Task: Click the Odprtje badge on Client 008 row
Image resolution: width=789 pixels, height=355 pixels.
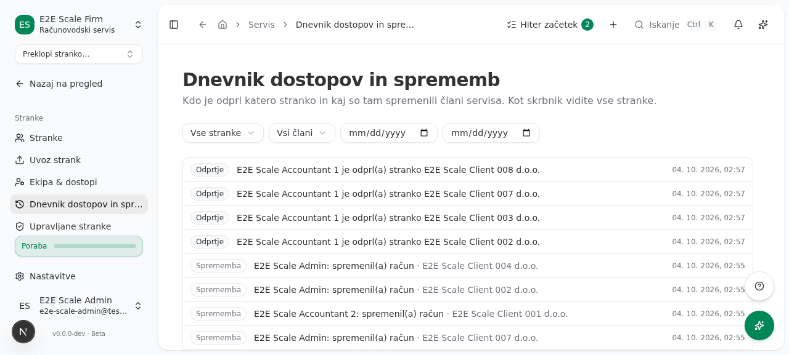Action: [210, 170]
